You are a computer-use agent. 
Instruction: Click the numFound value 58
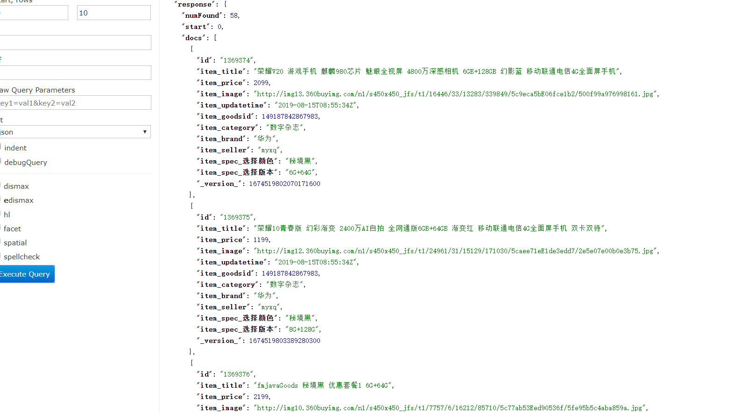point(234,15)
